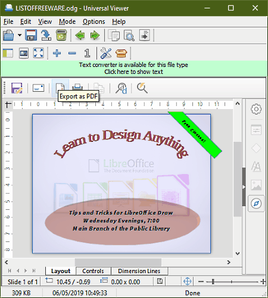
Task: Open settings with the tools icon
Action: 106,53
